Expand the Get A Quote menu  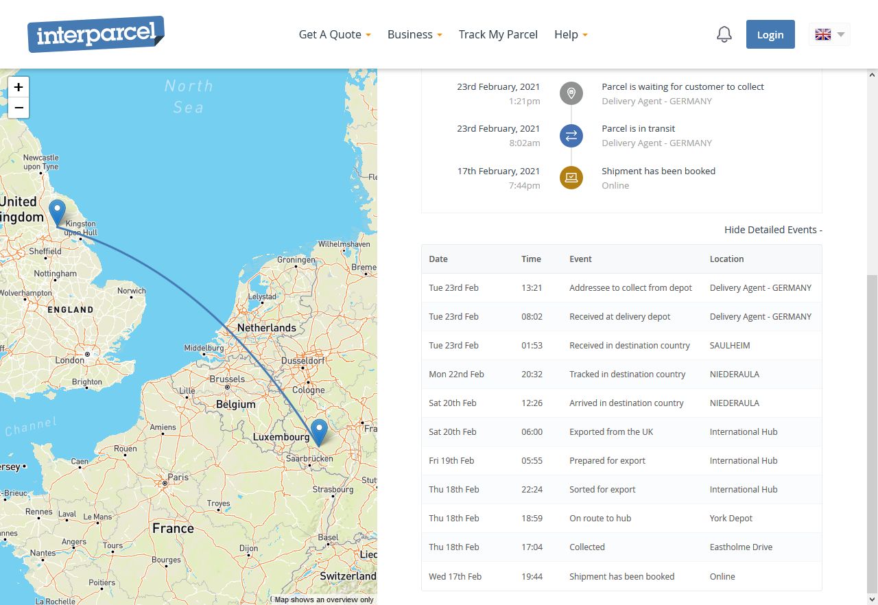click(x=335, y=34)
